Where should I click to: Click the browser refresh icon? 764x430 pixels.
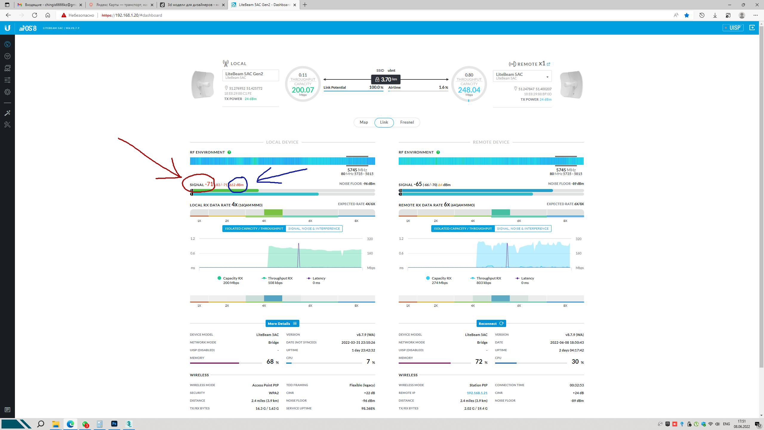click(35, 15)
